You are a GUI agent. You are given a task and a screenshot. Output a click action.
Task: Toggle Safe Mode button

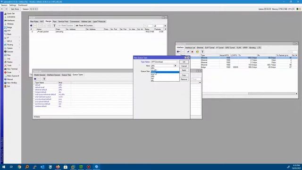tap(15, 9)
